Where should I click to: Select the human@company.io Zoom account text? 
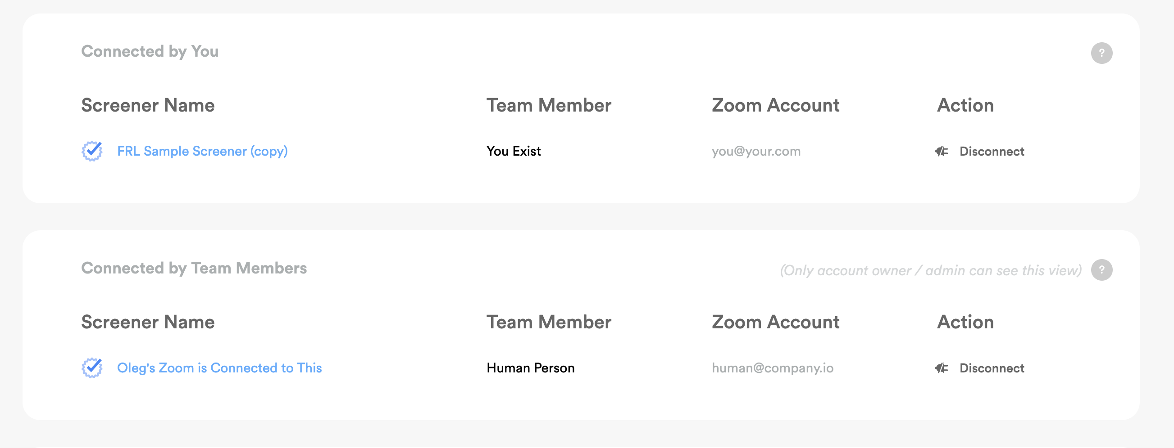[772, 368]
